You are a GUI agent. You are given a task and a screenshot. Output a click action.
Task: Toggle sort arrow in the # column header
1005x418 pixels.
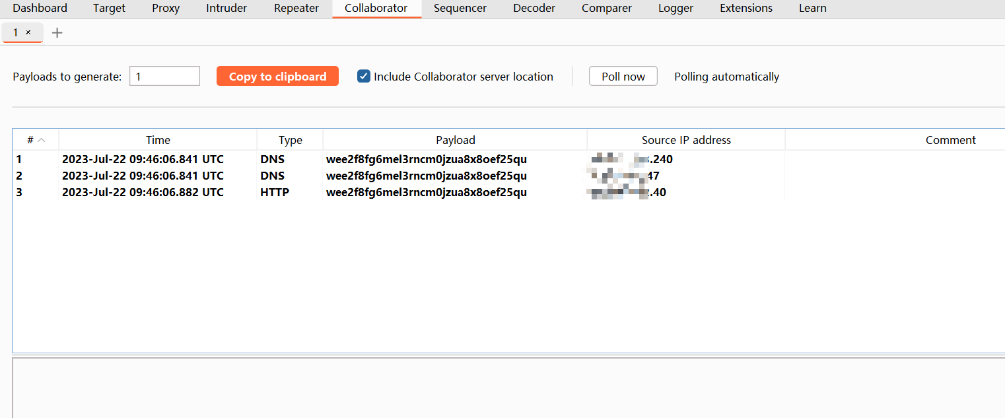[x=41, y=140]
